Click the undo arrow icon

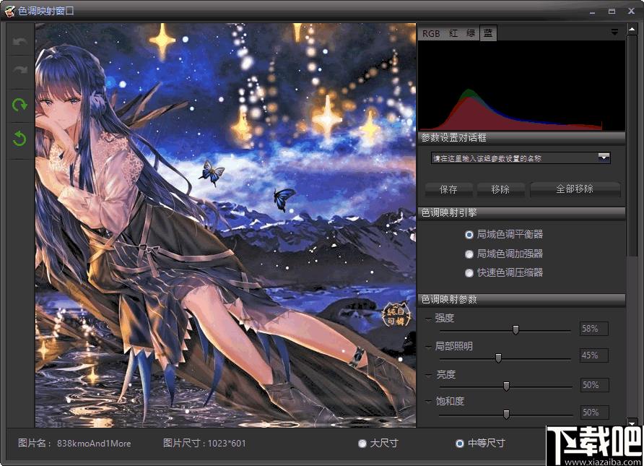(19, 42)
